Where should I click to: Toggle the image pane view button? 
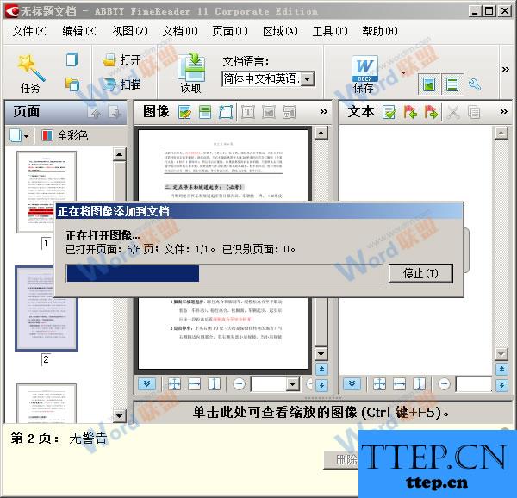pyautogui.click(x=429, y=84)
